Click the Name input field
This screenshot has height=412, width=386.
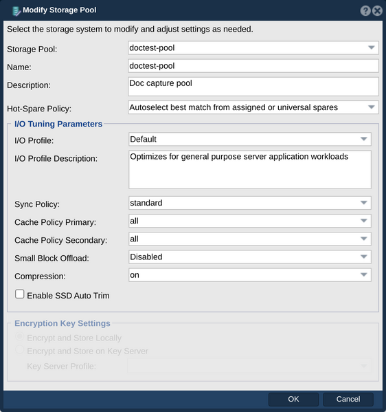tap(253, 66)
